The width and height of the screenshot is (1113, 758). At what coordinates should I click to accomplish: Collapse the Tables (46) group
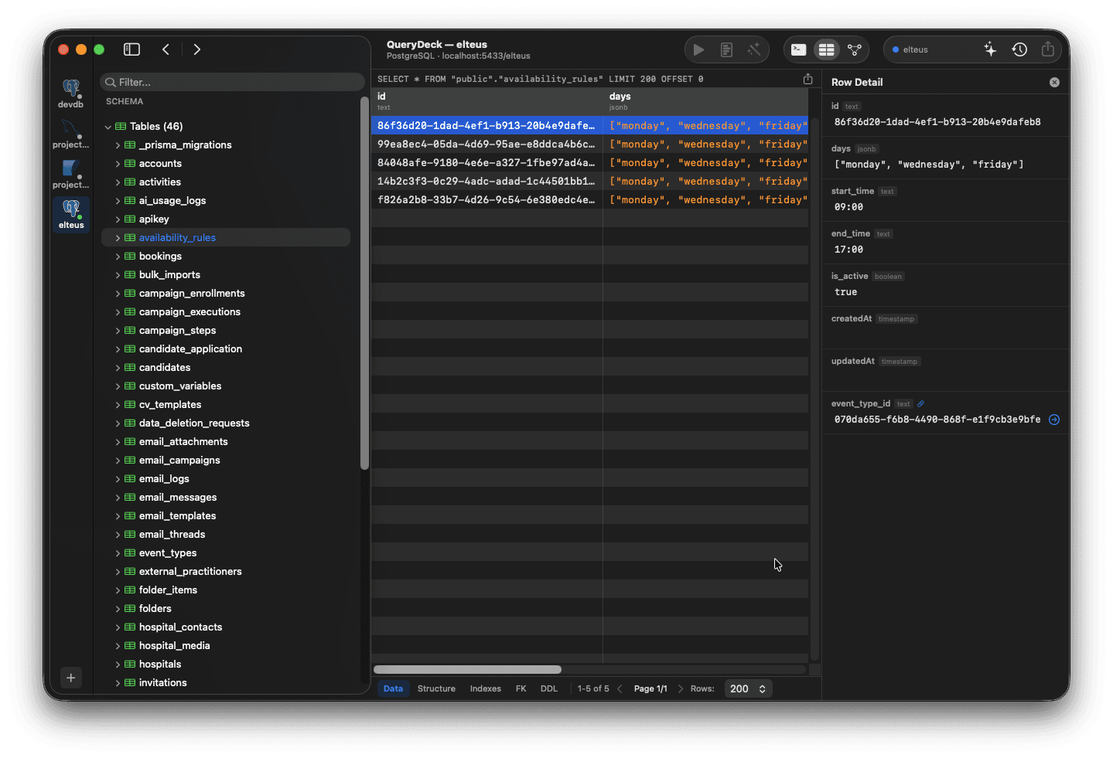tap(108, 127)
